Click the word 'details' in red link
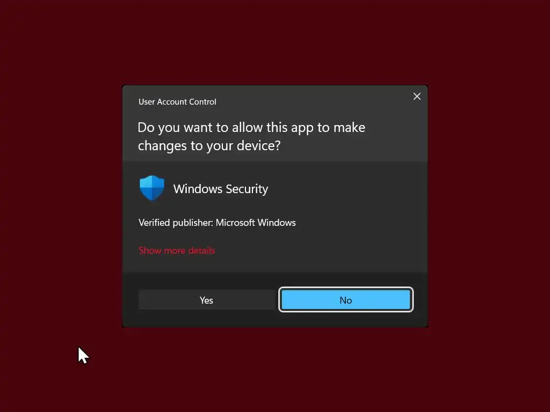The width and height of the screenshot is (550, 412). click(202, 251)
